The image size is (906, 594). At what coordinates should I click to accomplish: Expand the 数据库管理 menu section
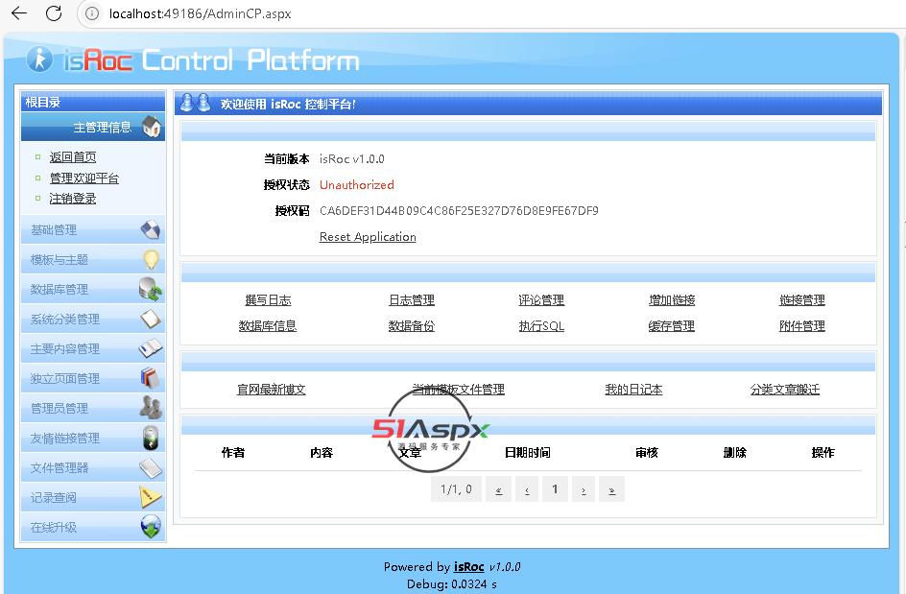click(x=92, y=290)
